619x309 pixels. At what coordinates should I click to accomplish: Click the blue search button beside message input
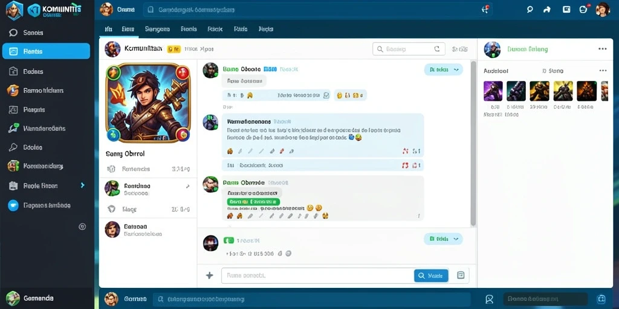coord(431,275)
